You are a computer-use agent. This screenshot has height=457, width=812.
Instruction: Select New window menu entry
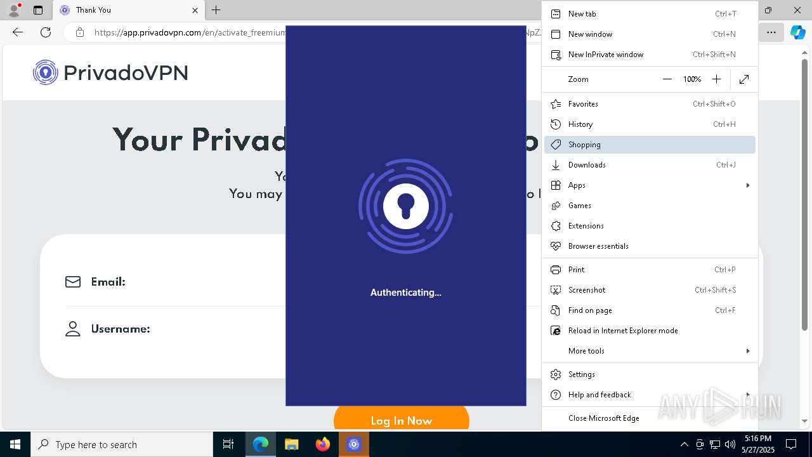pyautogui.click(x=650, y=34)
